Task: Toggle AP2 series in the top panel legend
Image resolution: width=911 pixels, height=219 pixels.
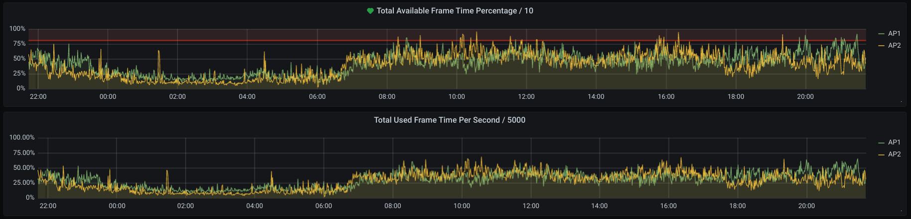Action: pyautogui.click(x=894, y=46)
